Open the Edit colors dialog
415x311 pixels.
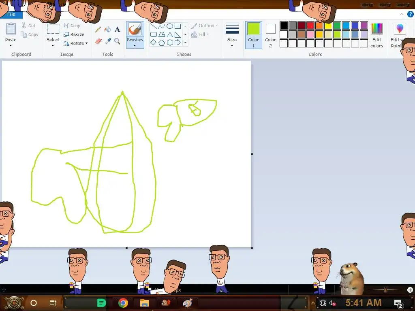click(376, 35)
